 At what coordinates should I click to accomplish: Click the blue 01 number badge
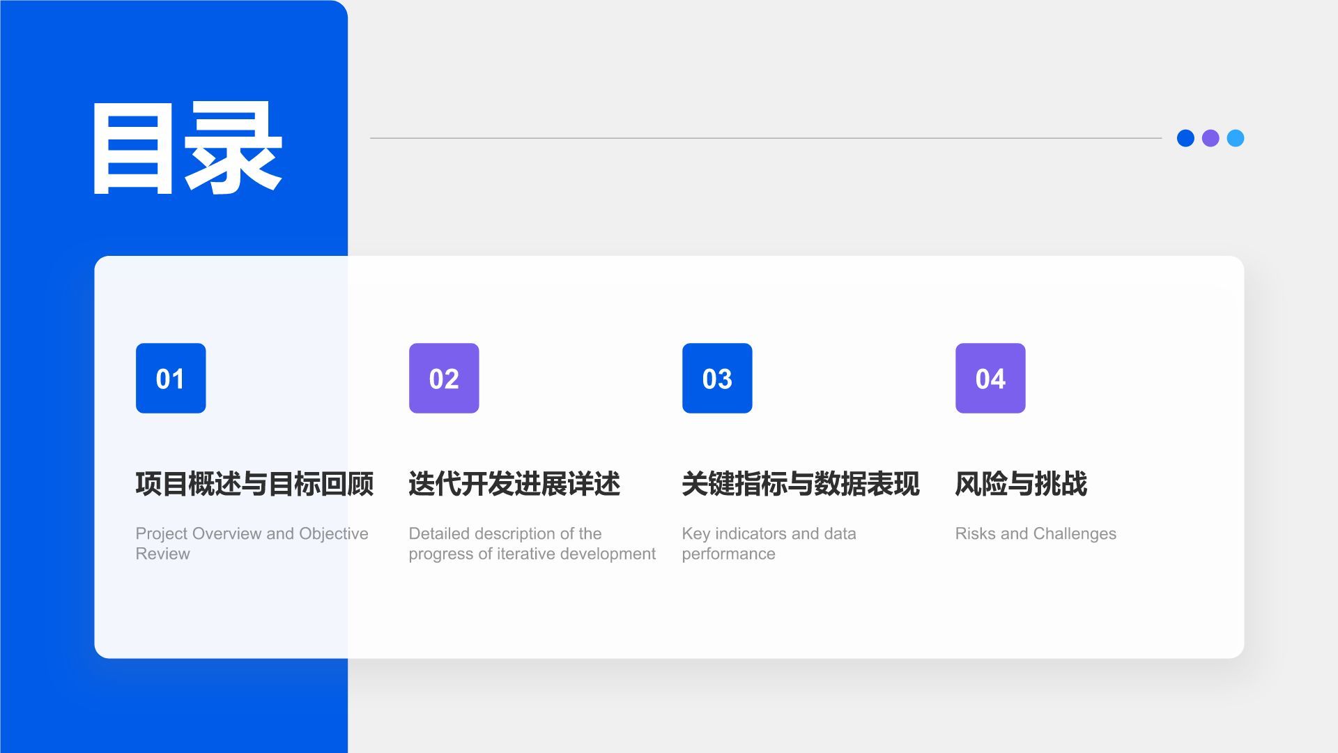pos(171,378)
